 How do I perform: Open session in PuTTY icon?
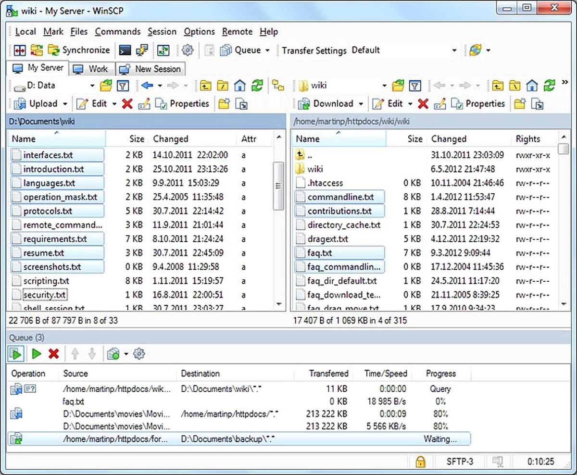(x=142, y=50)
